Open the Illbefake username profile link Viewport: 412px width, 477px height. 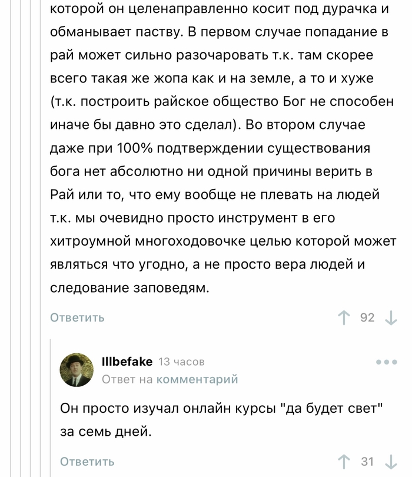point(127,361)
